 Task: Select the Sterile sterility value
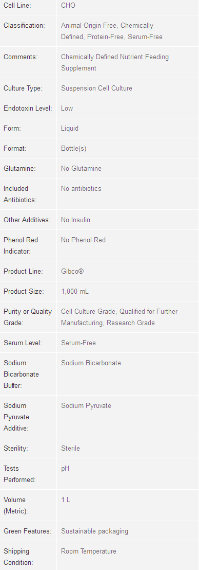pos(70,448)
